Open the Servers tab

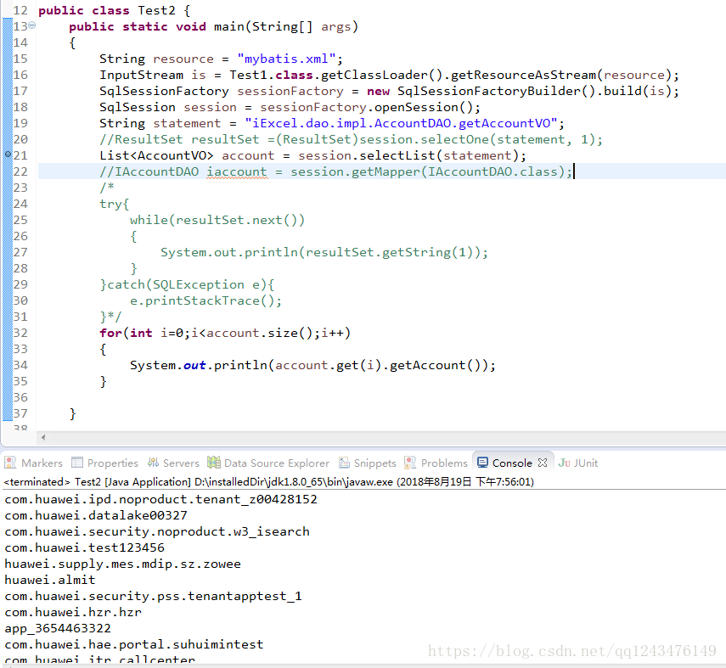tap(181, 463)
